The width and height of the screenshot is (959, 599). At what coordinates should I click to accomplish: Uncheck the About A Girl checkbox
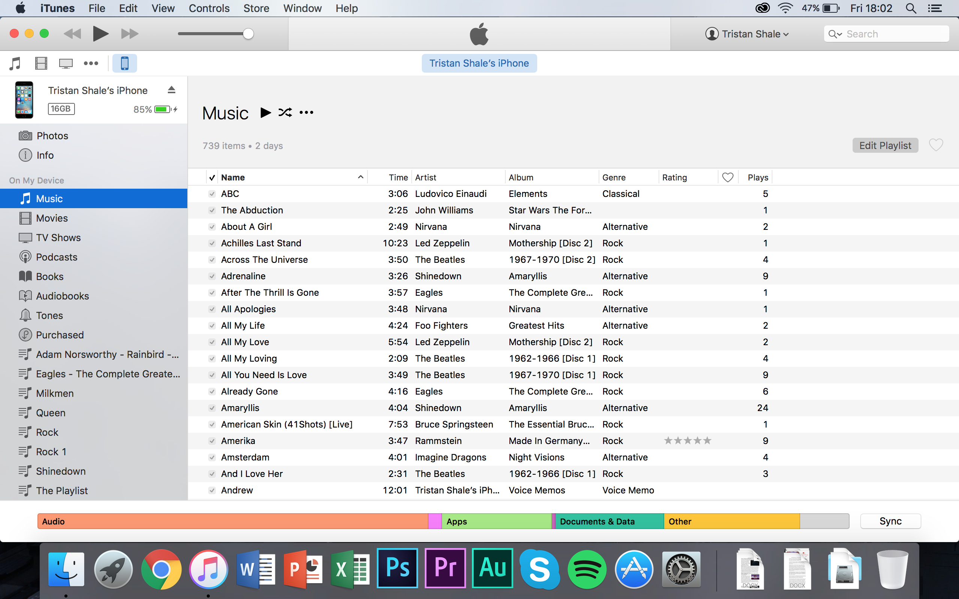coord(212,226)
